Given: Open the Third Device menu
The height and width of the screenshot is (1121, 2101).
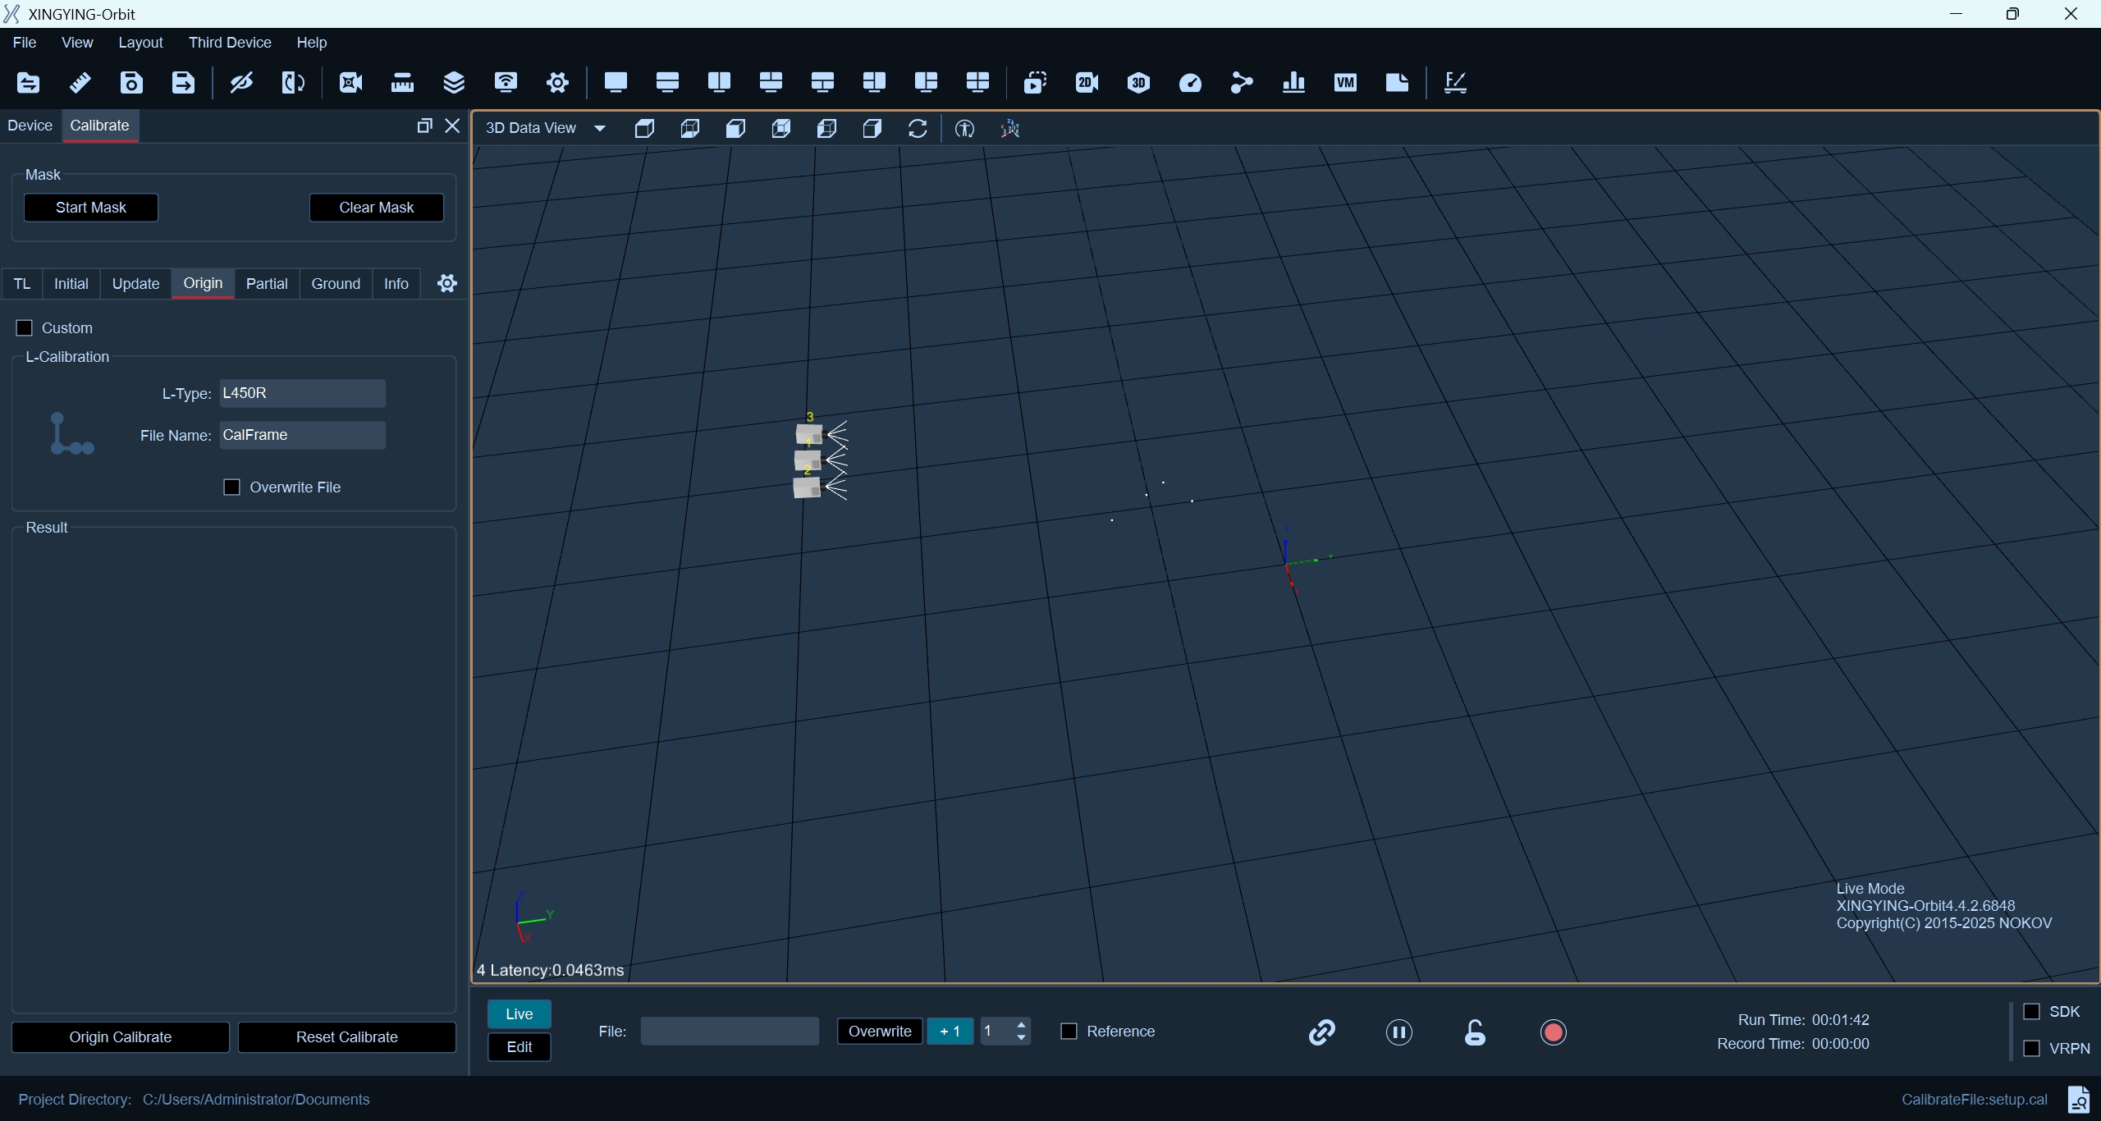Looking at the screenshot, I should click(x=230, y=43).
